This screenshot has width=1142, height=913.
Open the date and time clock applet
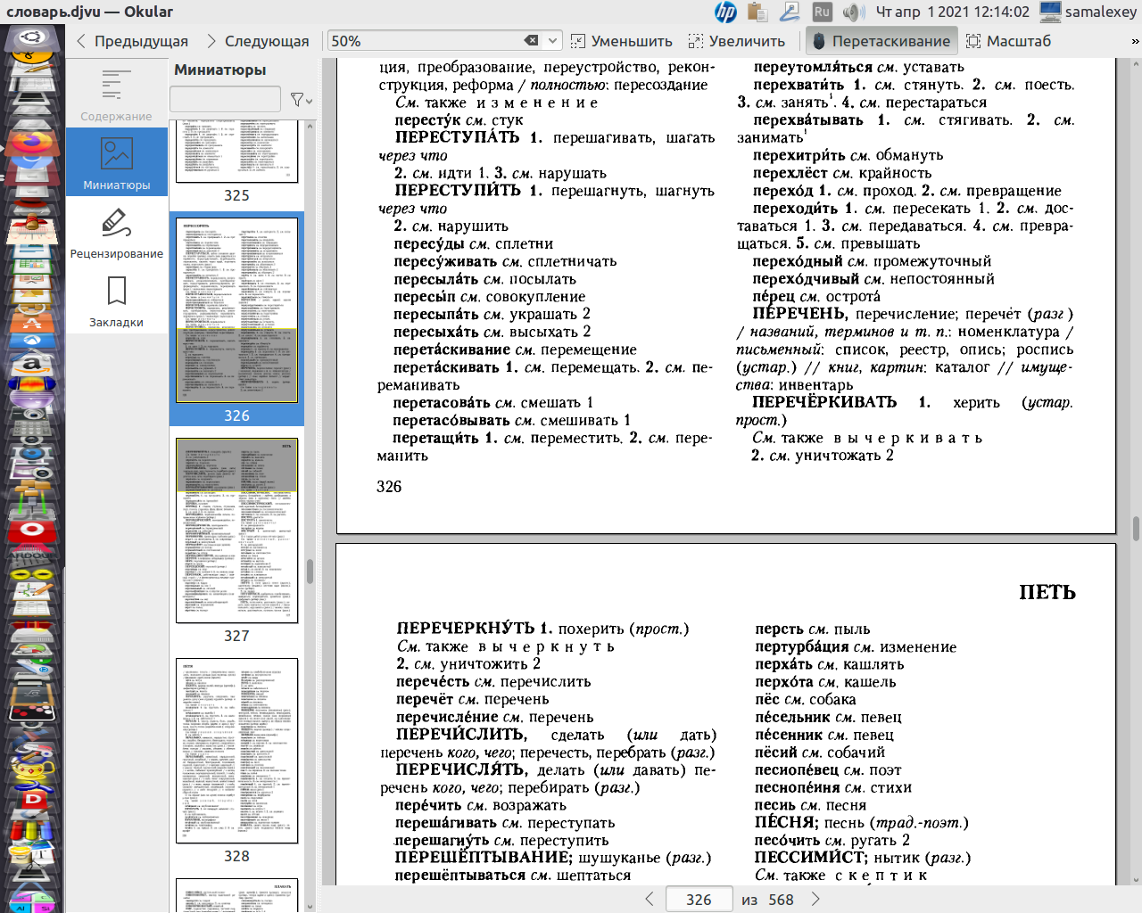point(952,12)
